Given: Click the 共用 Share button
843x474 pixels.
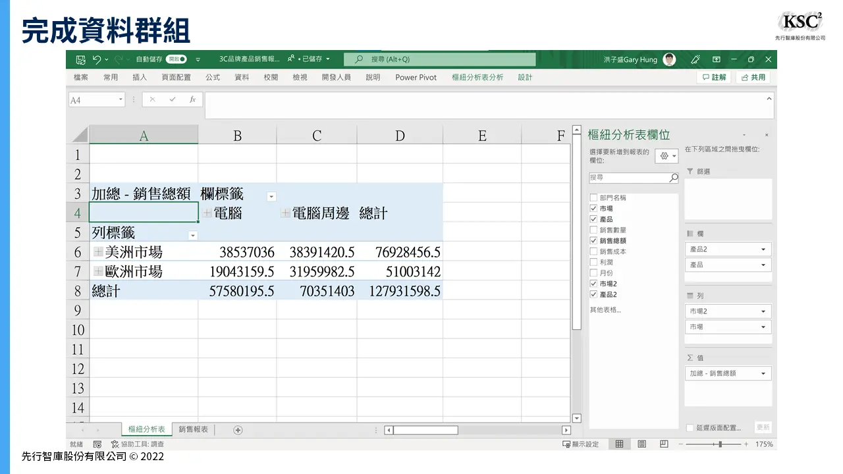Looking at the screenshot, I should point(753,77).
